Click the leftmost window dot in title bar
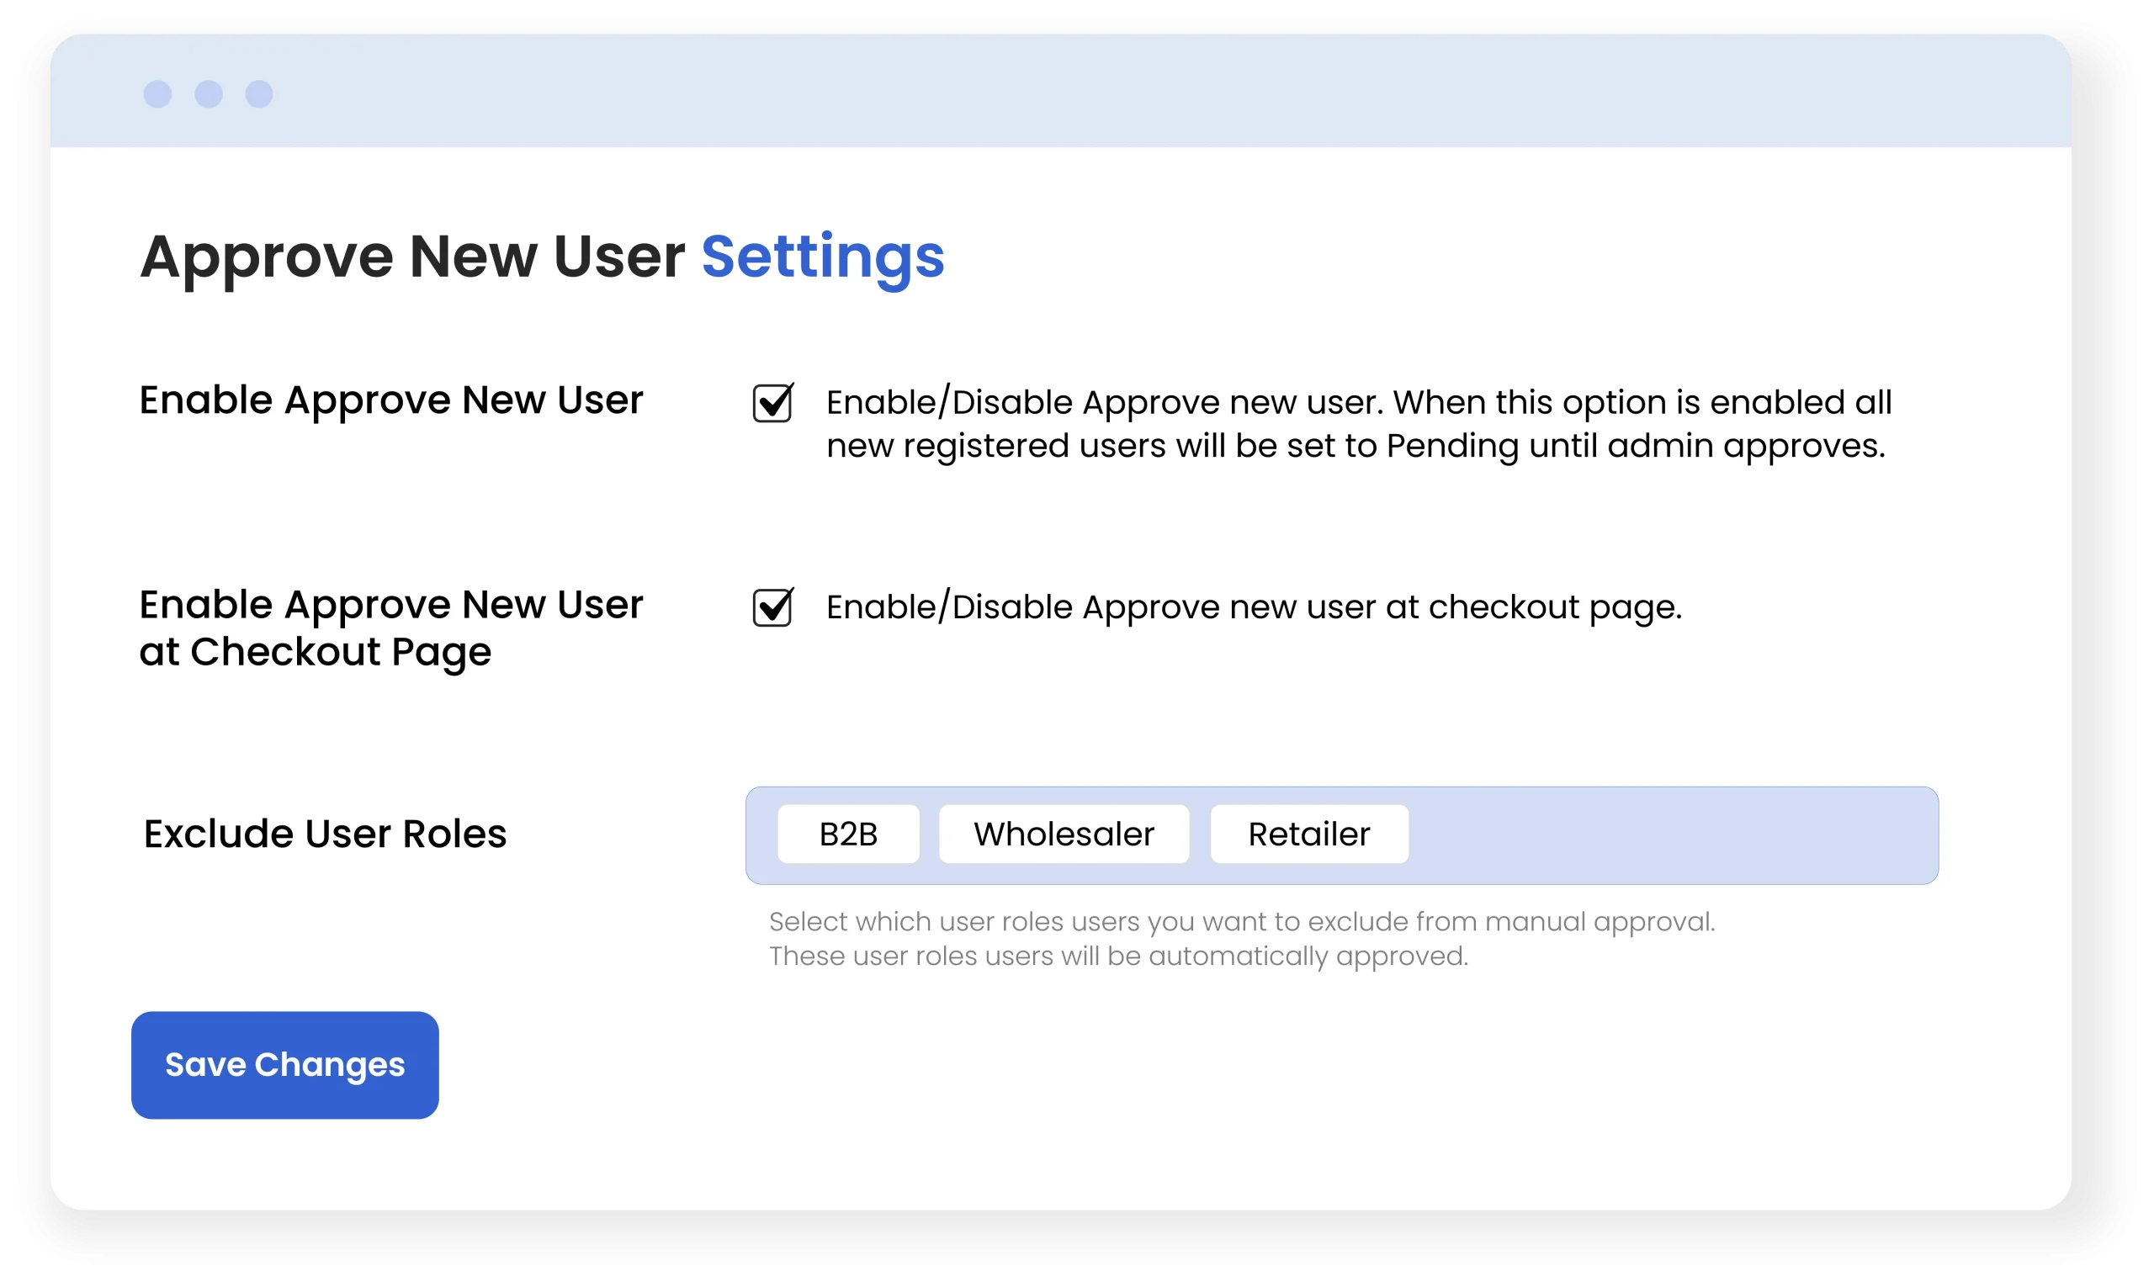Viewport: 2154px width, 1282px height. 157,94
